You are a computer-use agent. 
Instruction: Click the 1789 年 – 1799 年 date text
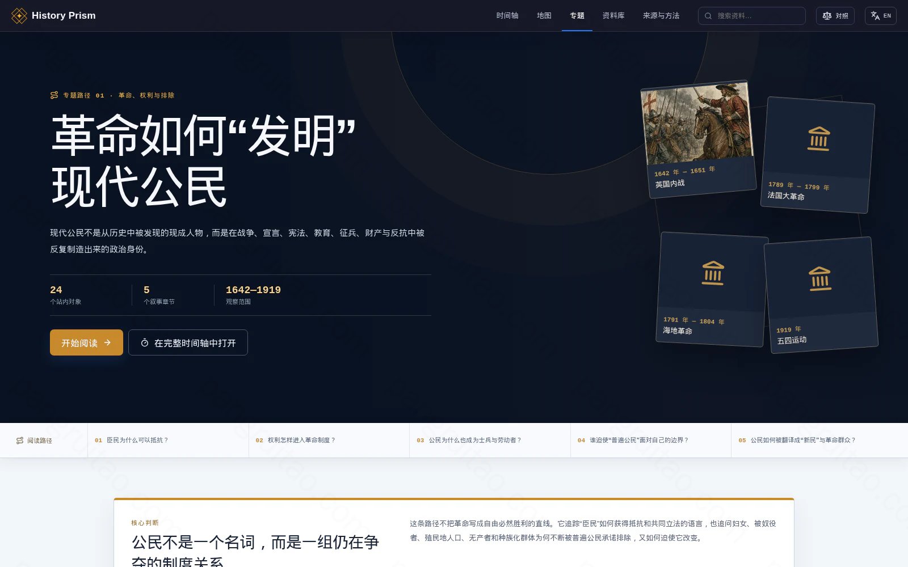click(x=799, y=186)
